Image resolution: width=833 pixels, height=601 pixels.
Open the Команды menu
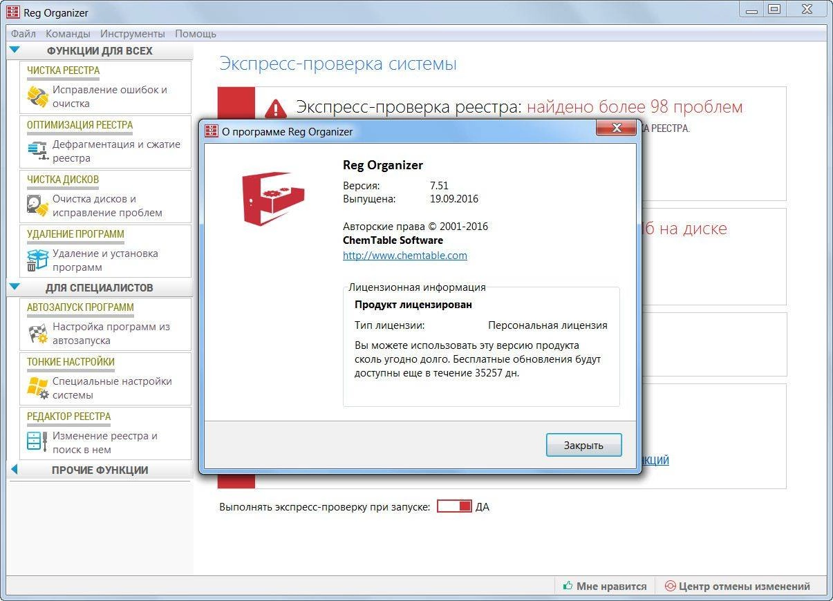click(68, 33)
